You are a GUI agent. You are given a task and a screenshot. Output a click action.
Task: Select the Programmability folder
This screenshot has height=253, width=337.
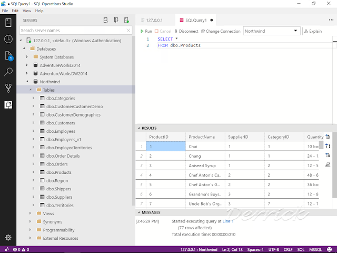[58, 230]
